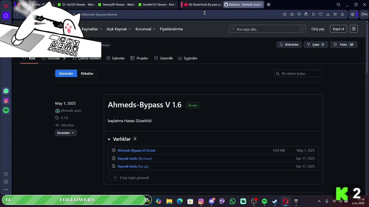Open the profile account icon in the toolbar
Screen dimensions: 369x207
click(x=342, y=14)
